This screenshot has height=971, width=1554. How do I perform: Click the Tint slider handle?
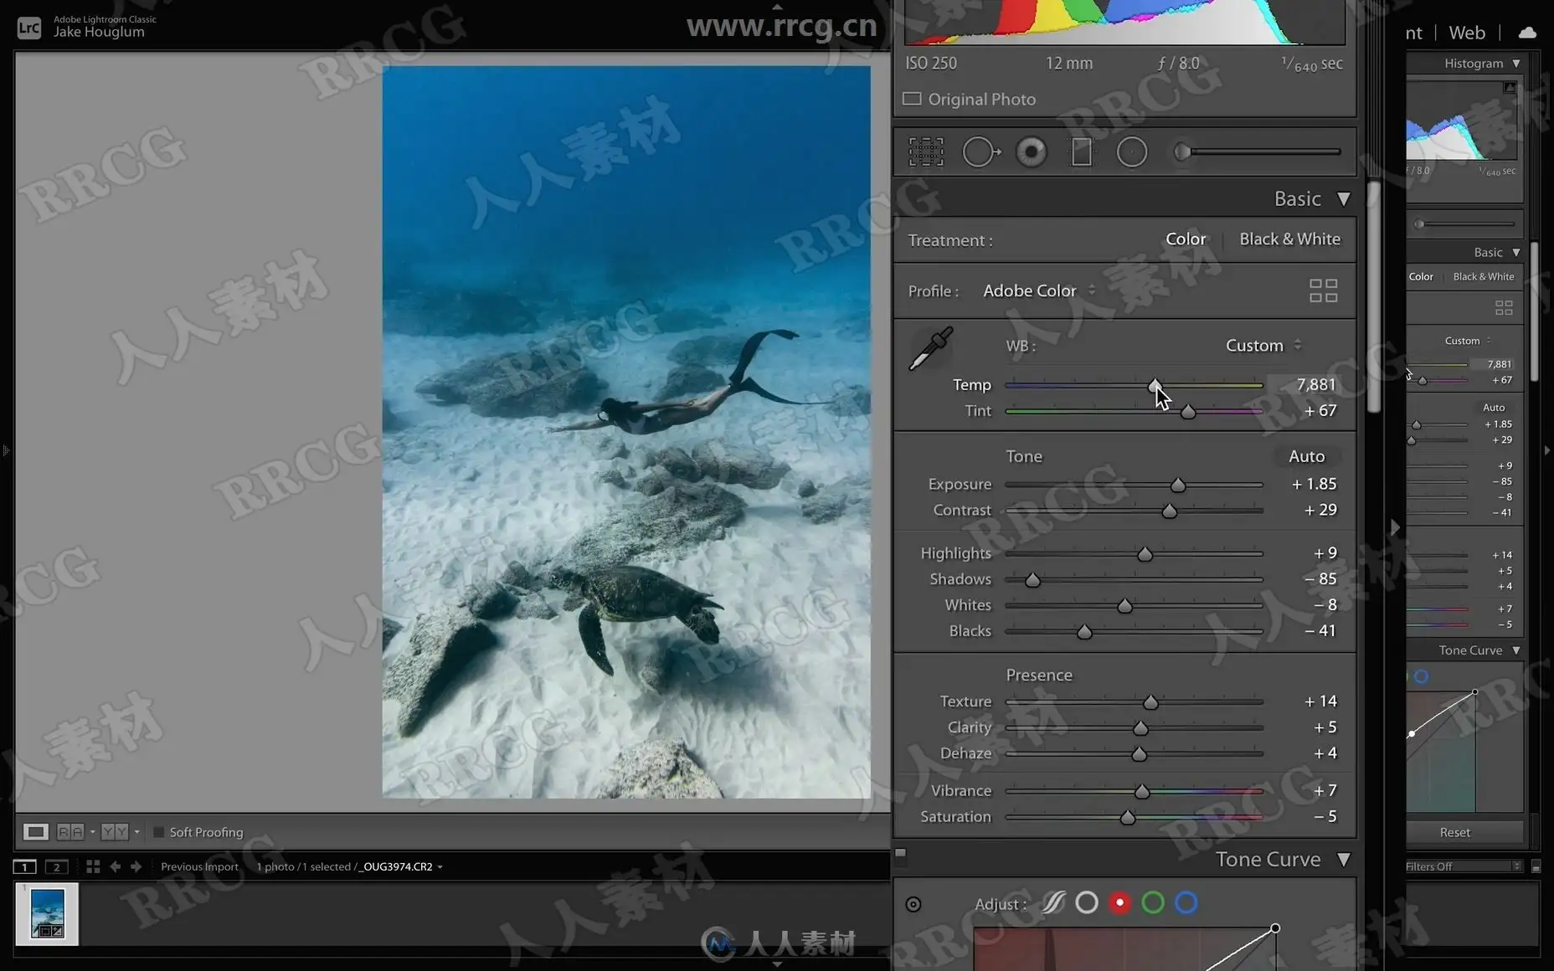coord(1187,411)
